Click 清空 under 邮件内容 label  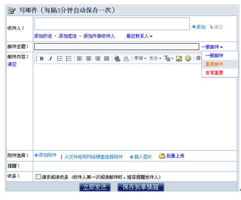point(12,64)
